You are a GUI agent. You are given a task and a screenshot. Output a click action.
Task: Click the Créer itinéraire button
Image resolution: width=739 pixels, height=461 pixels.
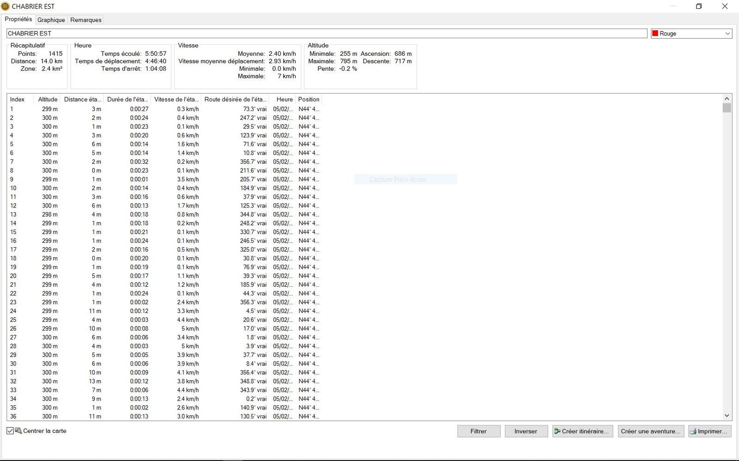click(582, 431)
